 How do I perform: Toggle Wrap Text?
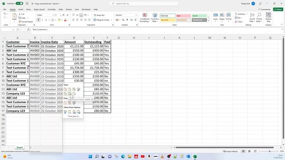point(99,15)
